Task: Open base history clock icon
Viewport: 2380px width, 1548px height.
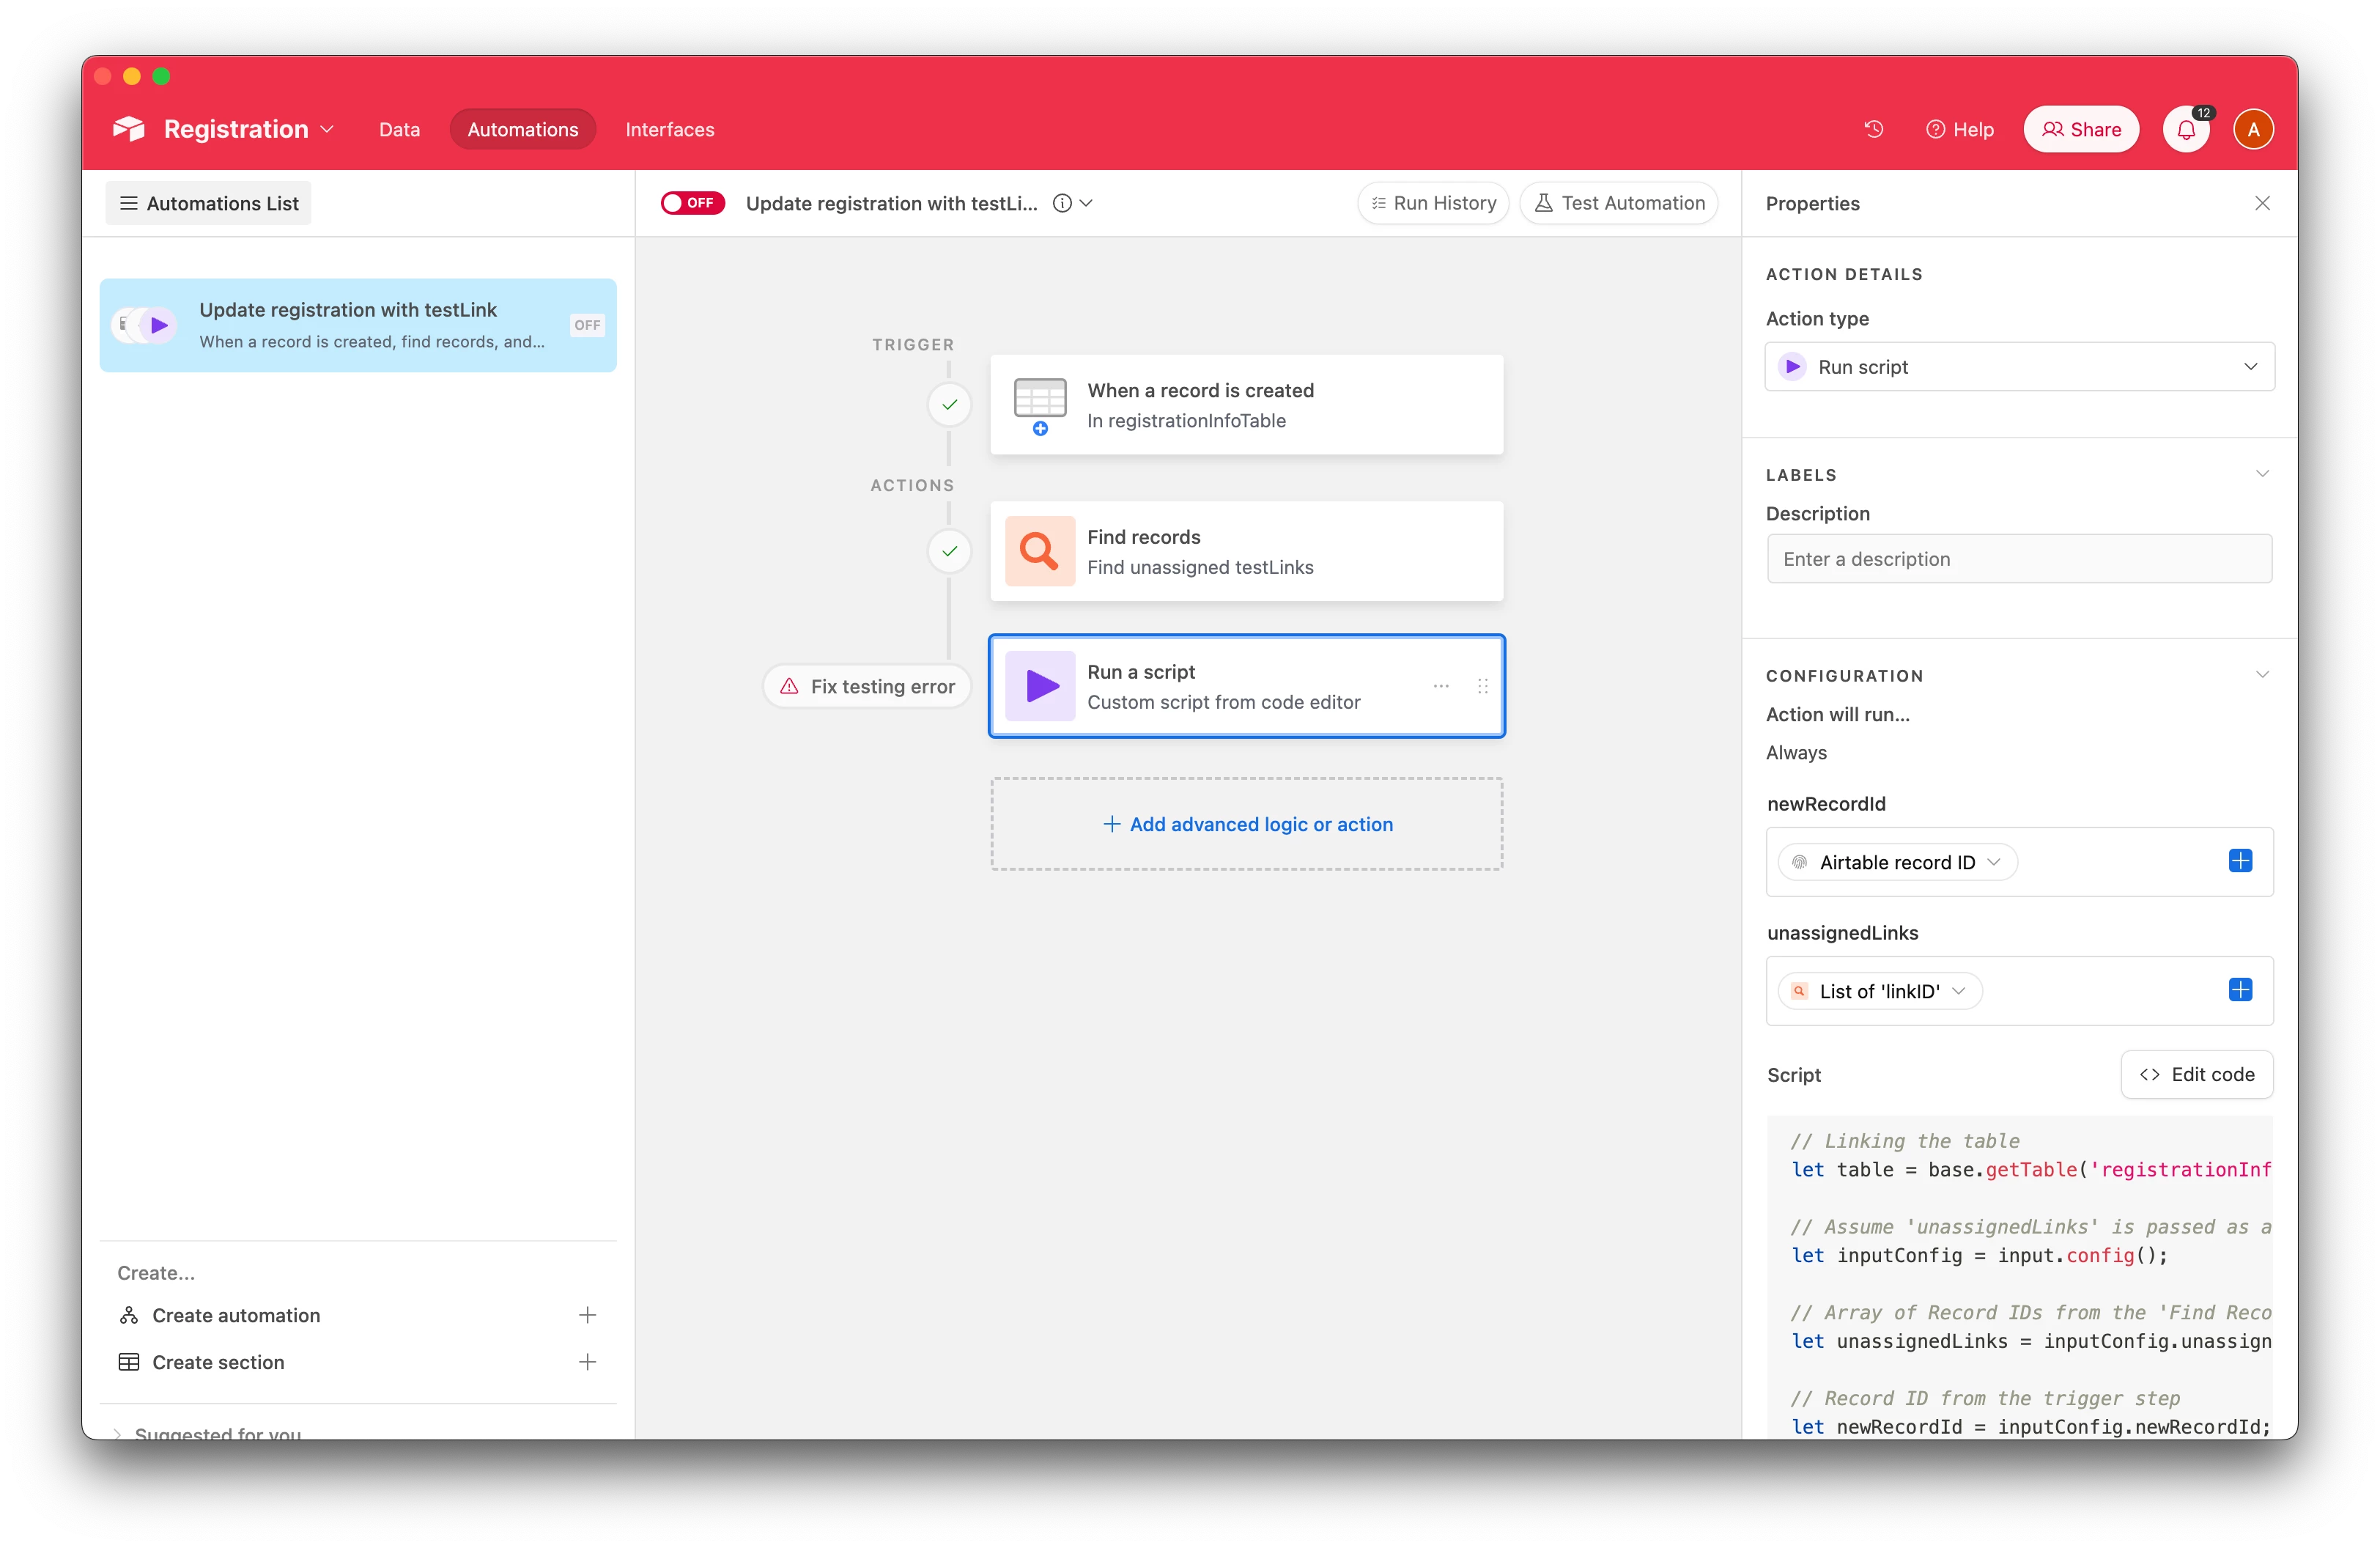Action: click(1873, 129)
